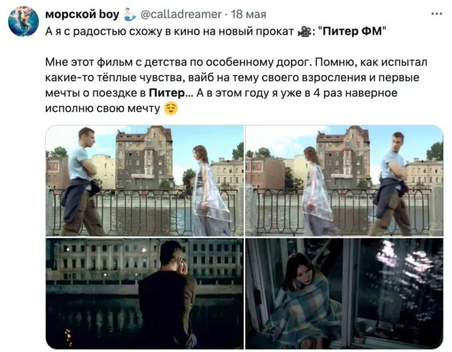Viewport: 452px width, 352px height.
Task: Select the bold word "Питер" in the third line
Action: 167,93
